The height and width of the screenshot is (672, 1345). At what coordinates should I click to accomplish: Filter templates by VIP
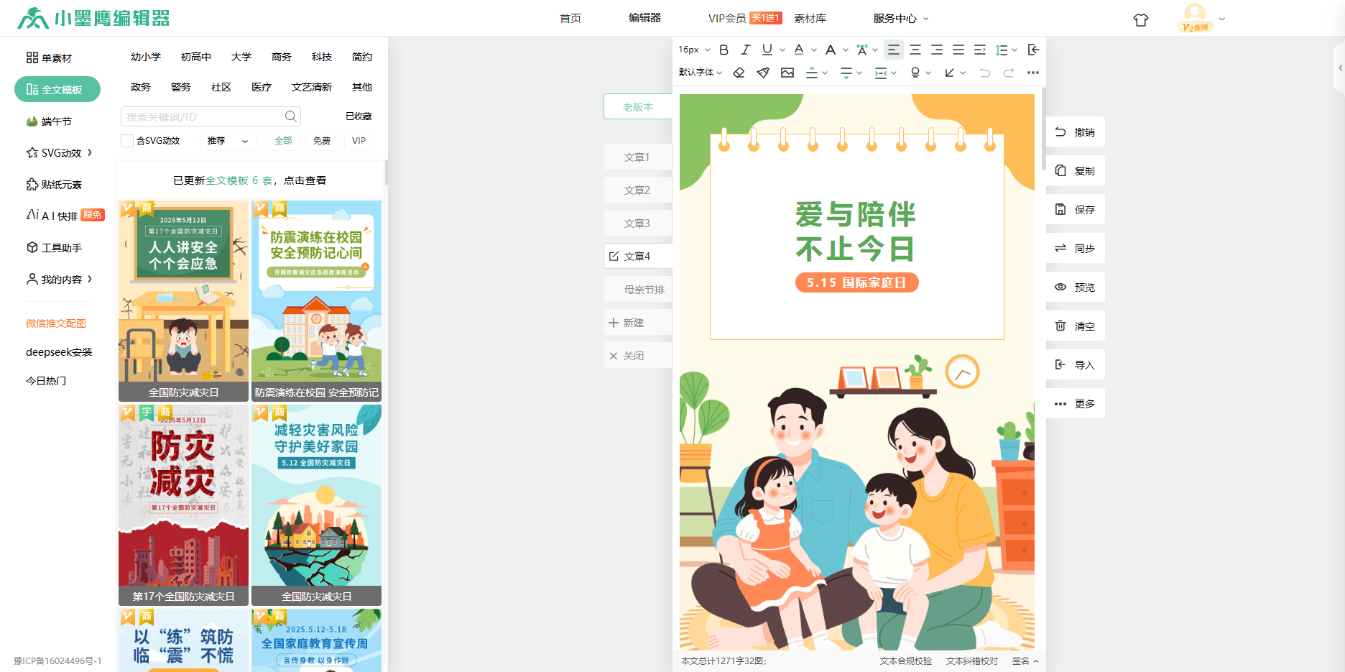point(359,141)
